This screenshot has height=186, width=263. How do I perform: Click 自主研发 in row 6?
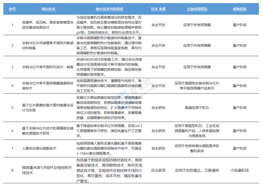[x=158, y=131]
